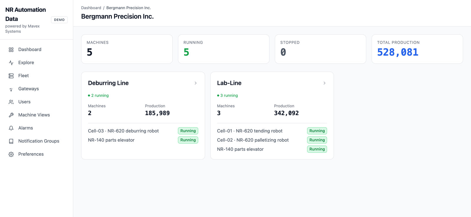The width and height of the screenshot is (471, 217).
Task: Select the Machines summary card
Action: pyautogui.click(x=127, y=49)
